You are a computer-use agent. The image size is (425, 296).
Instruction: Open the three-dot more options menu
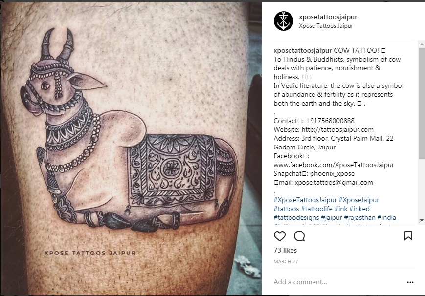[410, 282]
